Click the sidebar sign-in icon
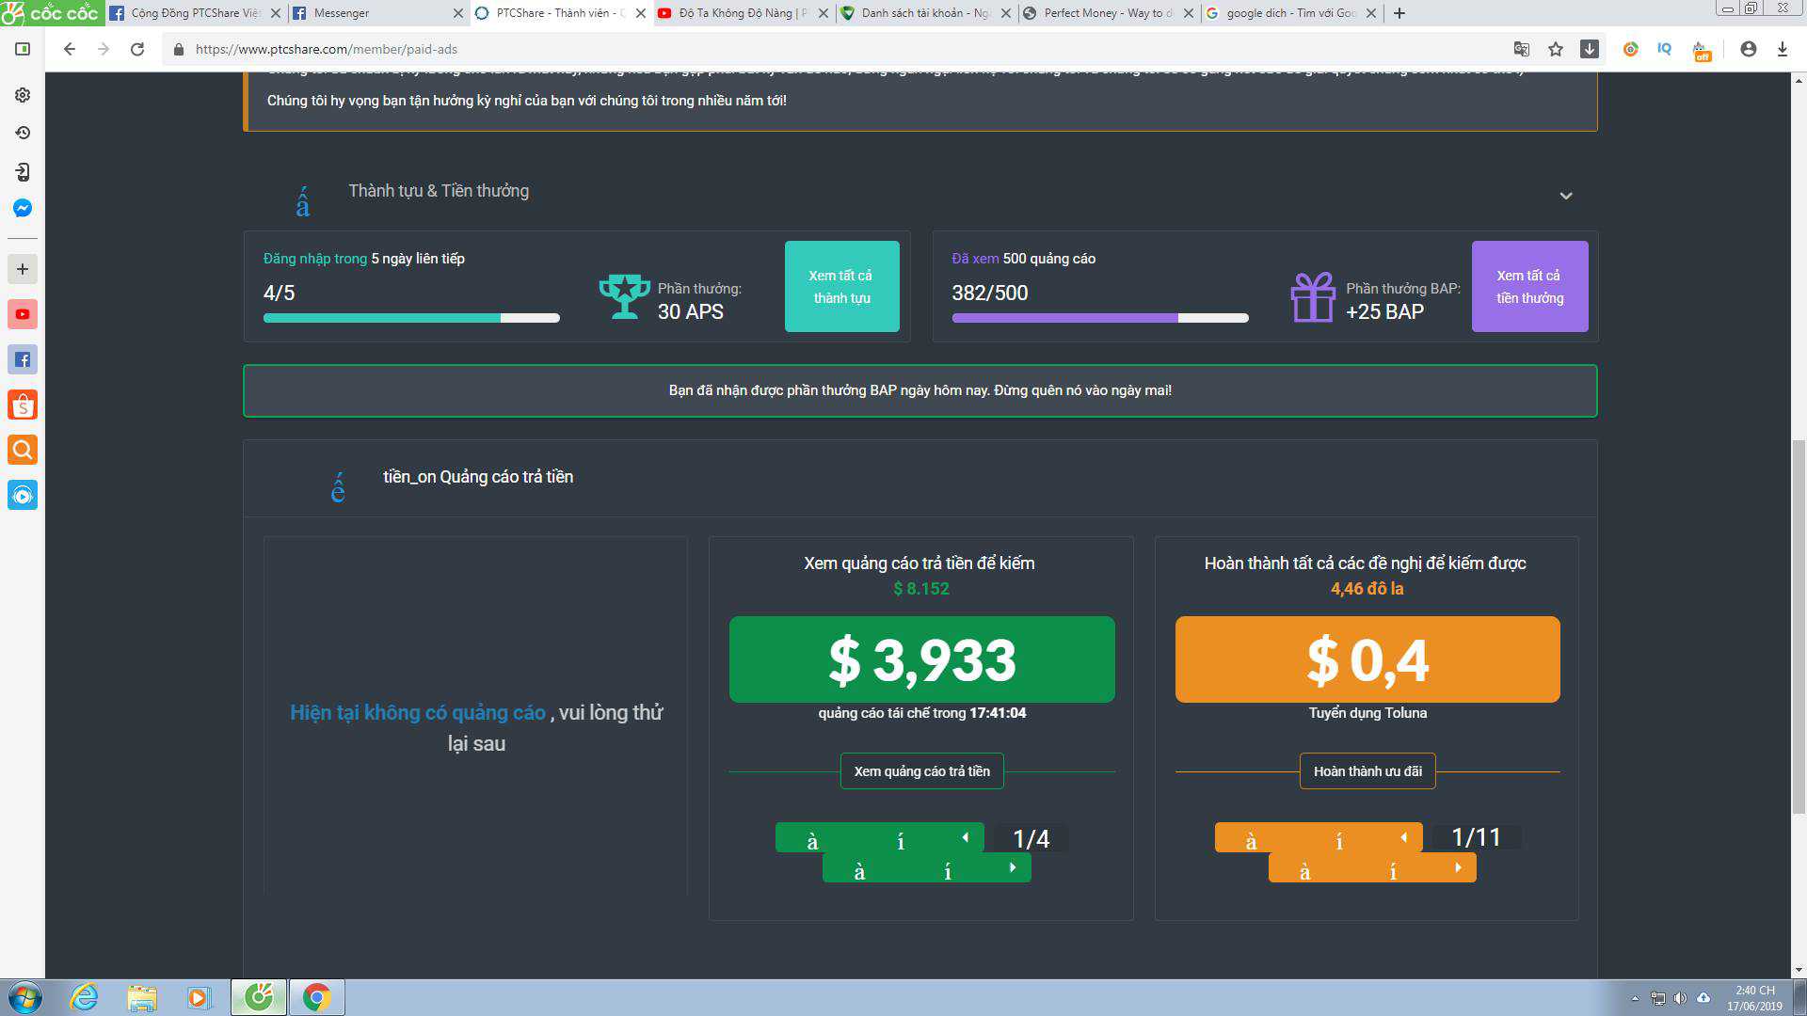This screenshot has width=1807, height=1016. (x=23, y=171)
